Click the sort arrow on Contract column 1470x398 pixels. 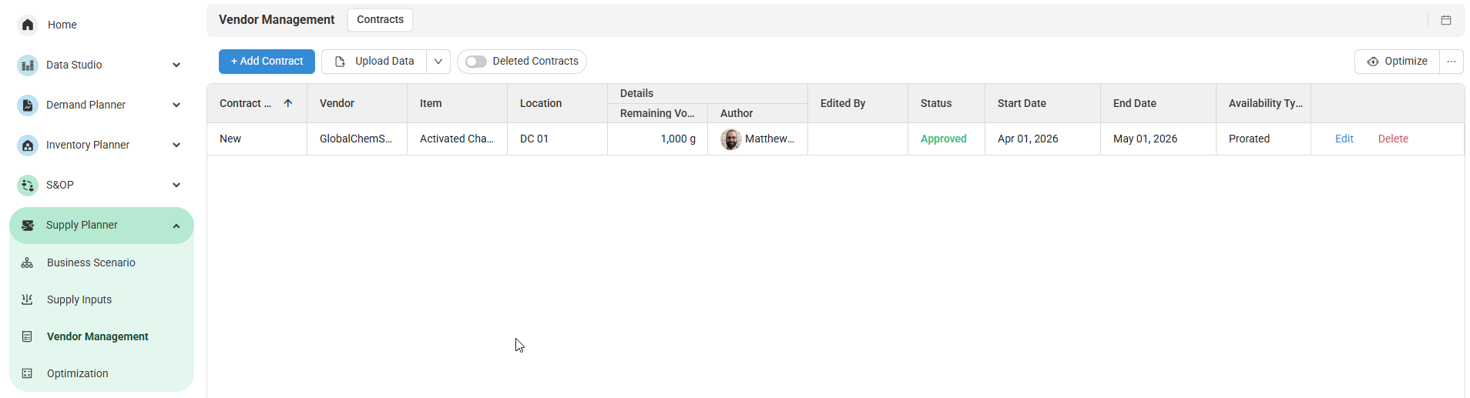[288, 103]
